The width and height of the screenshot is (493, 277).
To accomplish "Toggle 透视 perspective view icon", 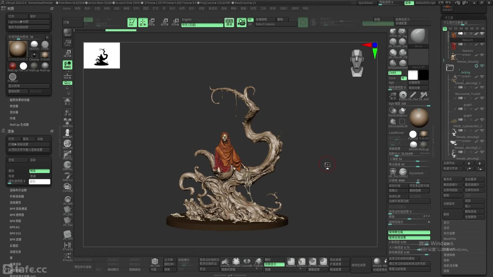I will [229, 22].
